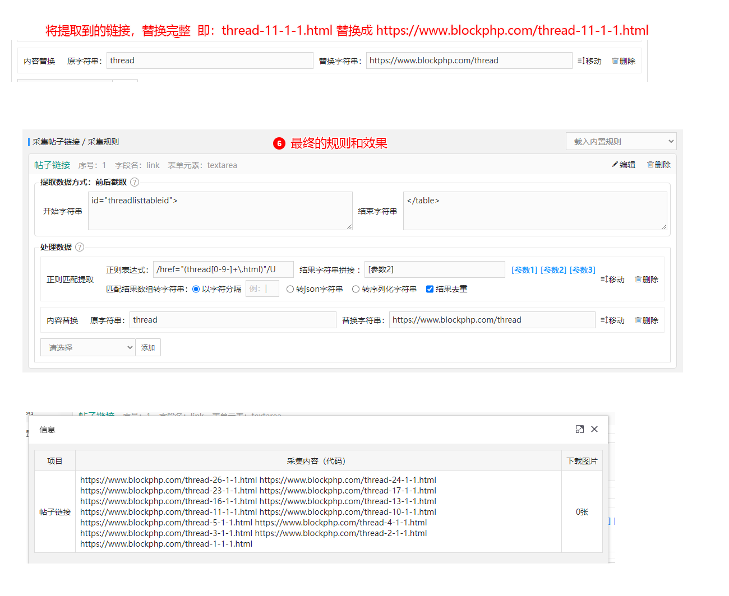The image size is (729, 596).
Task: Focus top 原字符串 input containing thread
Action: [210, 60]
